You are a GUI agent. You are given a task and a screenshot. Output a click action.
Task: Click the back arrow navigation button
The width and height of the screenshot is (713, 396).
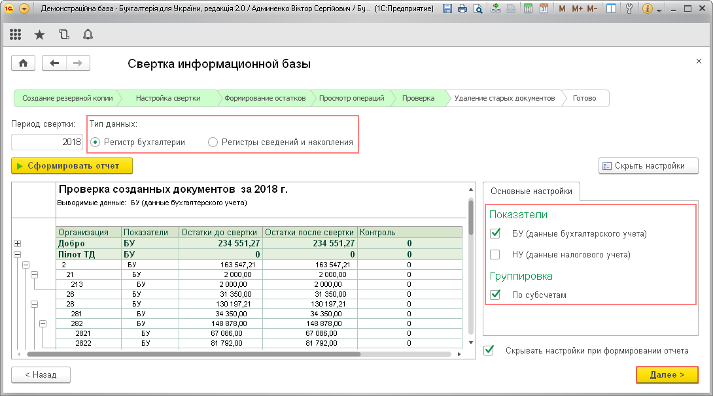point(54,63)
